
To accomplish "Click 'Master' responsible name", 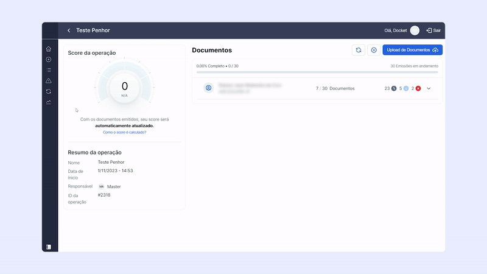I will (114, 187).
